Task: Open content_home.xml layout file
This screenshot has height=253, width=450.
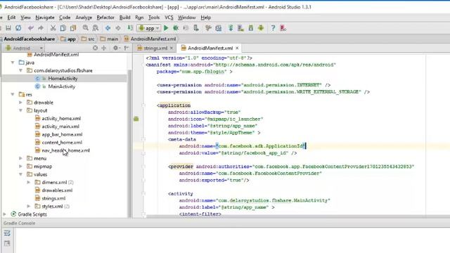Action: click(62, 142)
